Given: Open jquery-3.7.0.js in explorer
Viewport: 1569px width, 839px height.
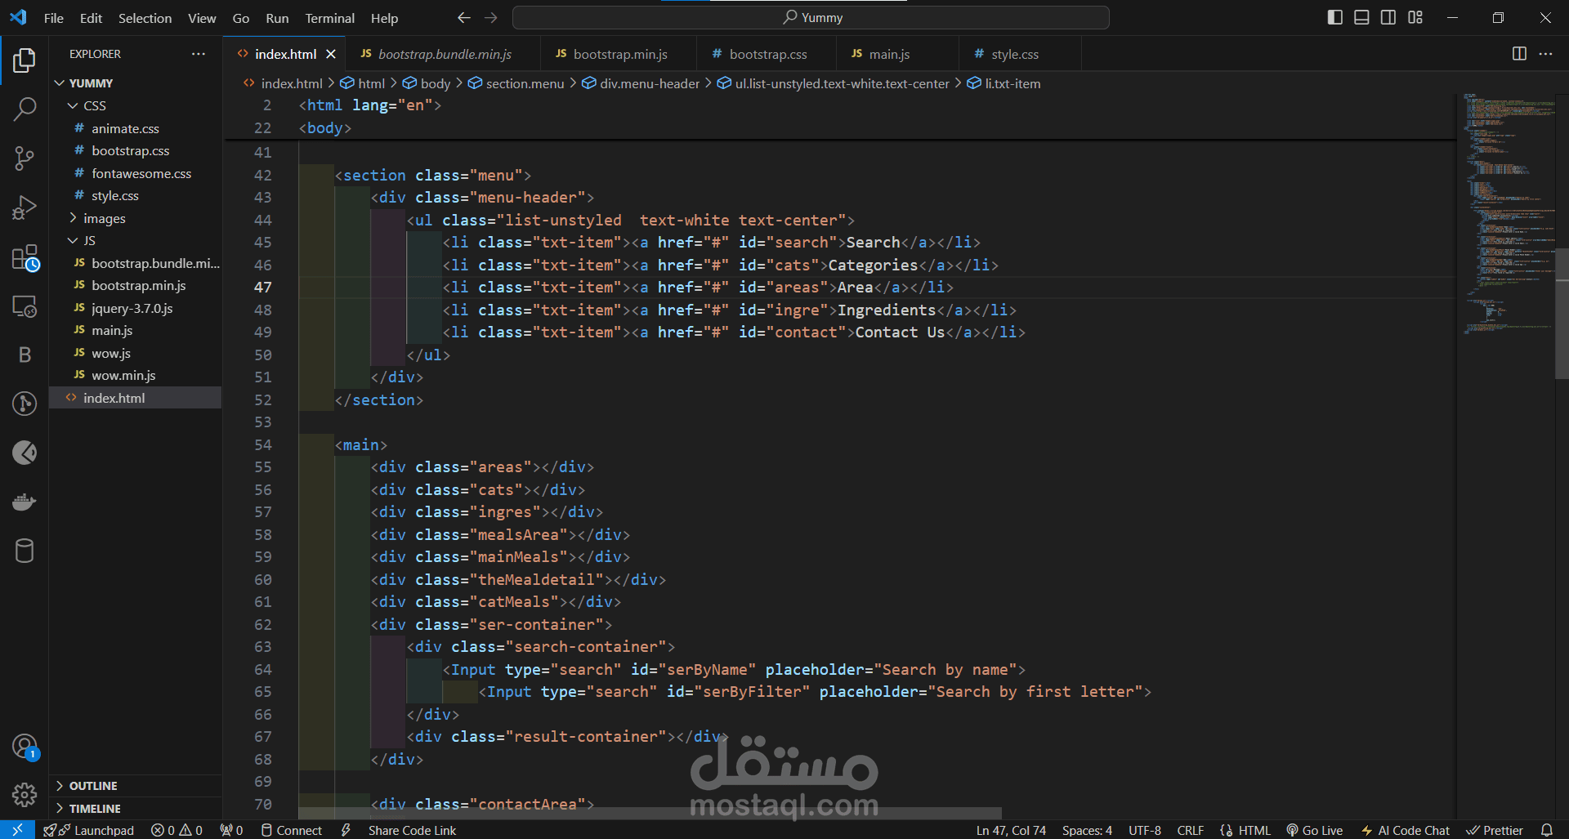Looking at the screenshot, I should [x=136, y=308].
